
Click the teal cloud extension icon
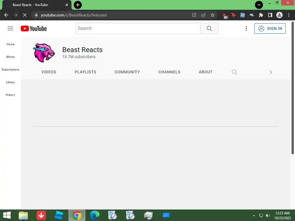pyautogui.click(x=252, y=15)
